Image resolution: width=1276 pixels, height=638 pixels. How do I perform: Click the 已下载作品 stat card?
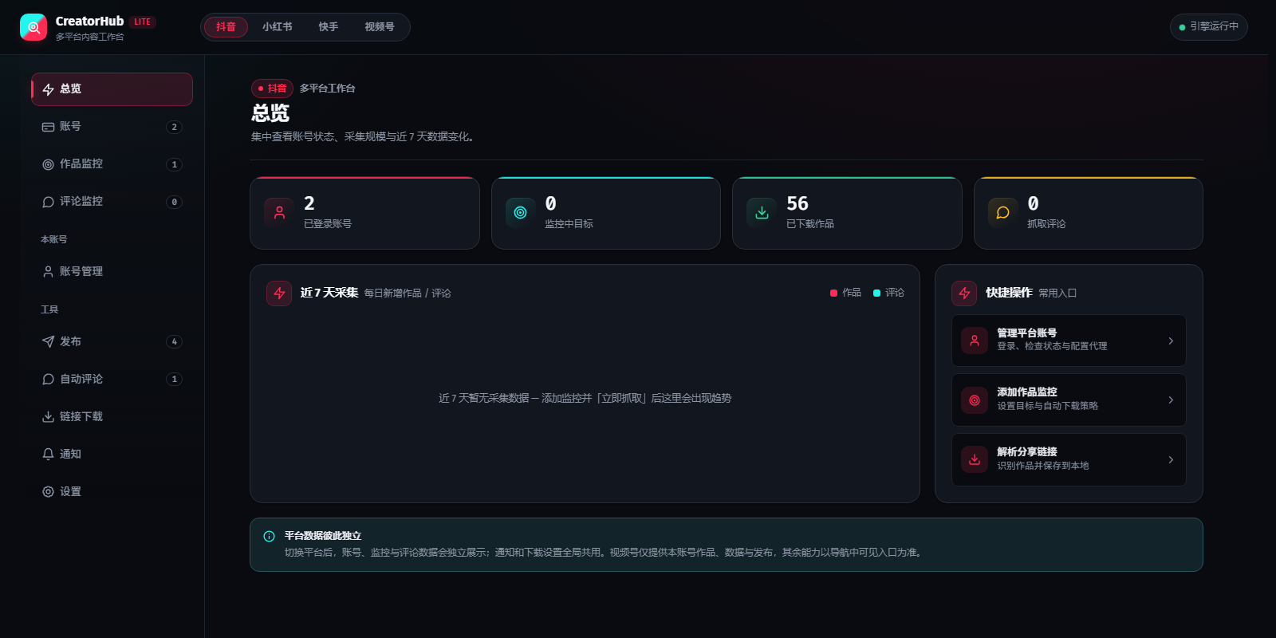coord(847,213)
